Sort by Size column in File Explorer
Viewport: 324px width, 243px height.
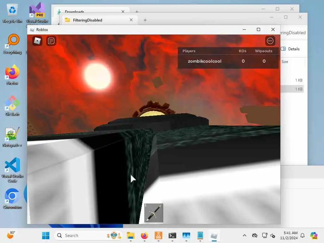click(285, 62)
